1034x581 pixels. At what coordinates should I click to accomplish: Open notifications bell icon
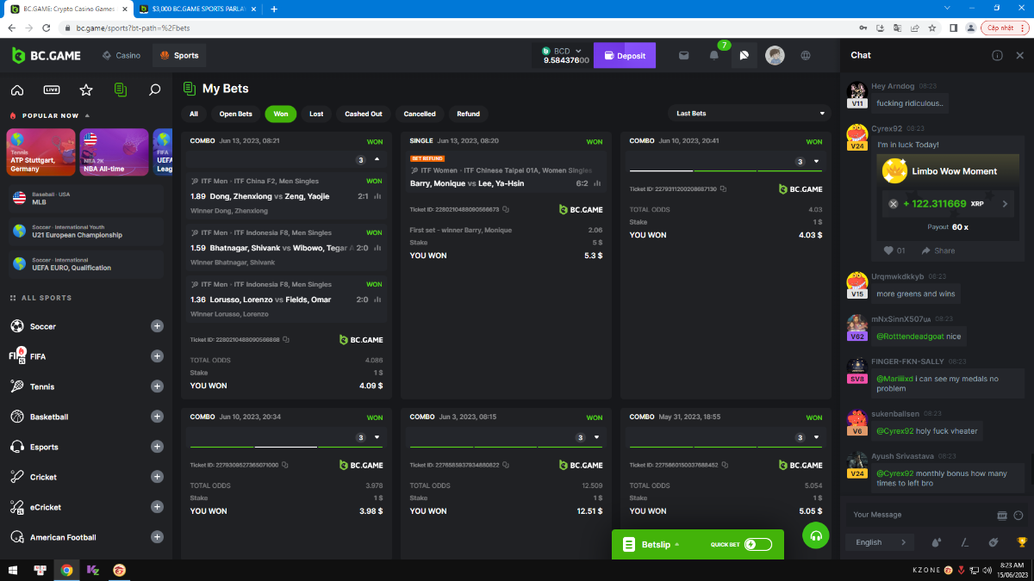713,56
